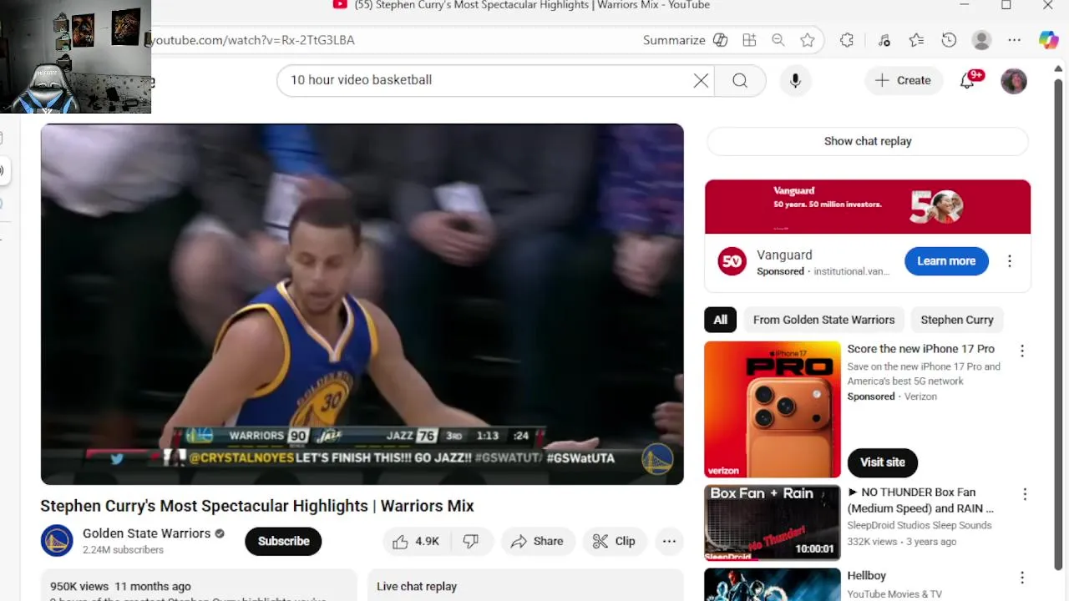Open Box Fan + Rain video thumbnail
The height and width of the screenshot is (601, 1069).
tap(772, 523)
